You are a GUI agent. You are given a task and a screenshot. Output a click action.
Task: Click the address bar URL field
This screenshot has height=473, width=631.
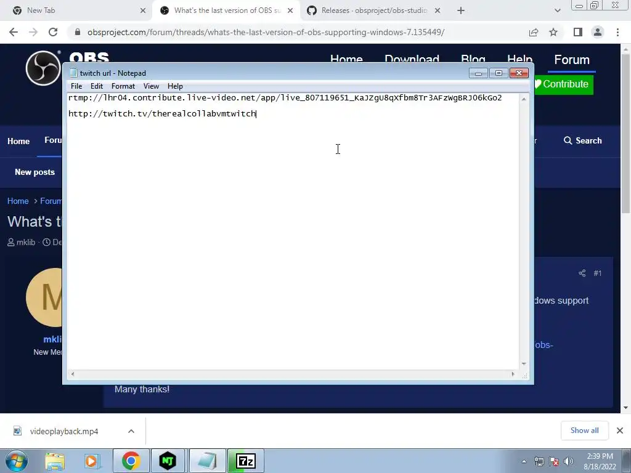coord(266,32)
